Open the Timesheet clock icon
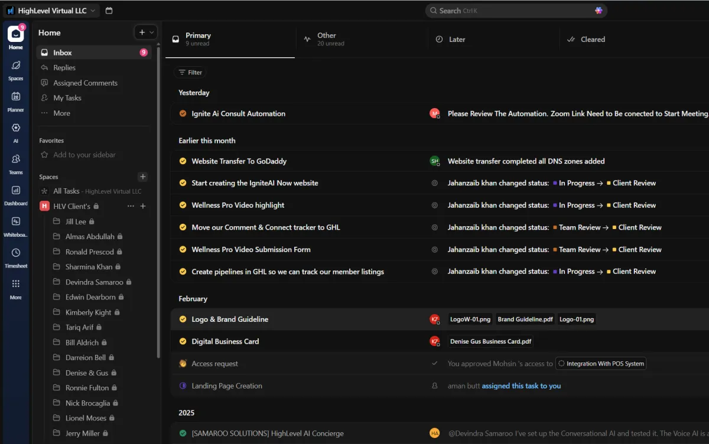 (x=16, y=254)
